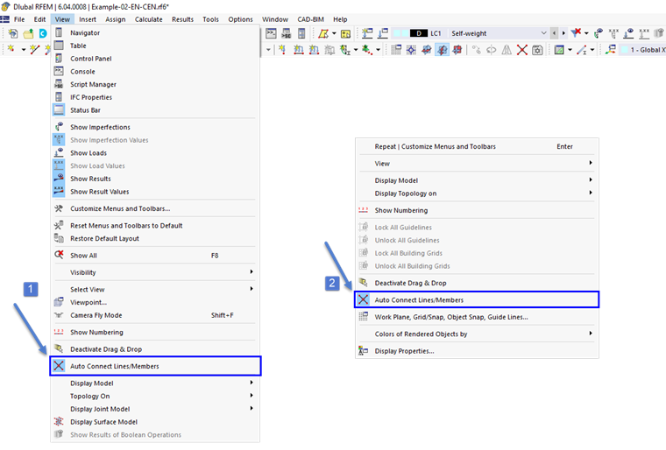Open the Results menu
Image resolution: width=666 pixels, height=450 pixels.
coord(182,19)
